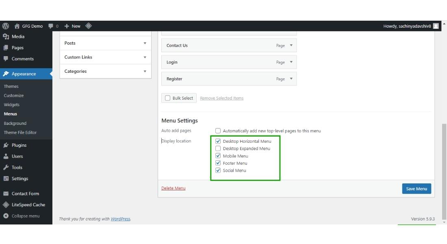Uncheck Desktop Horizontal Menu location

(x=218, y=141)
